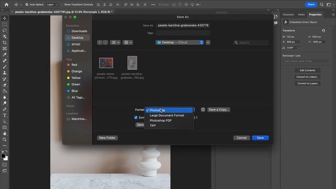Select the Spot Healing Brush tool
This screenshot has width=336, height=189.
[5, 61]
